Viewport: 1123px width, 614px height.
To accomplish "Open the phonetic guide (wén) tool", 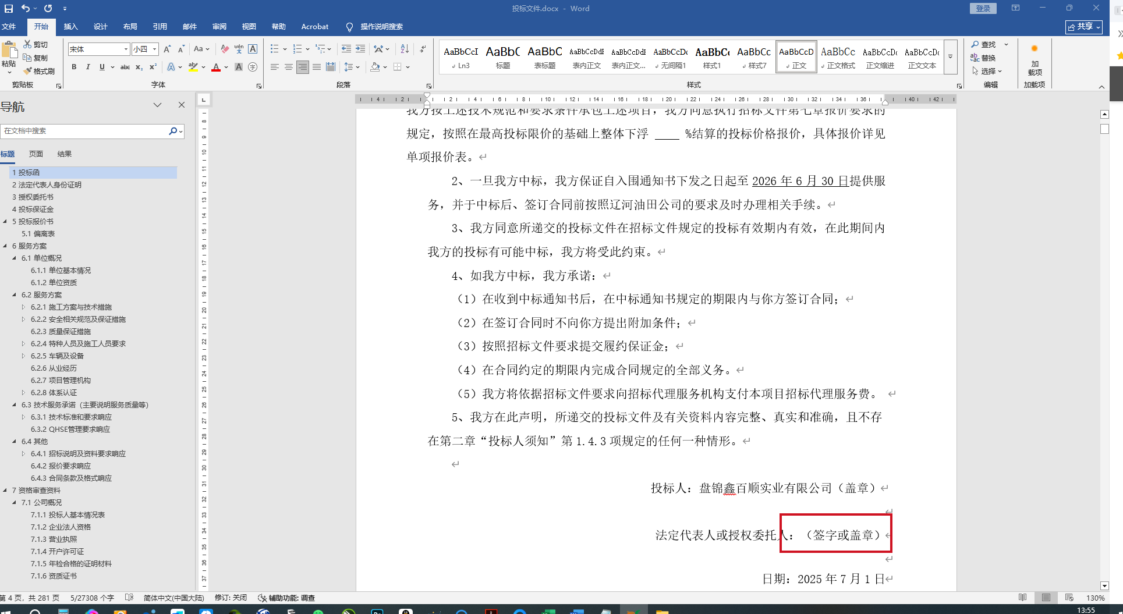I will click(x=239, y=49).
